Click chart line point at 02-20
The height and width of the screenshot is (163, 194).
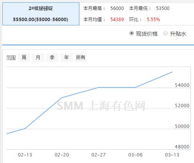(62, 98)
